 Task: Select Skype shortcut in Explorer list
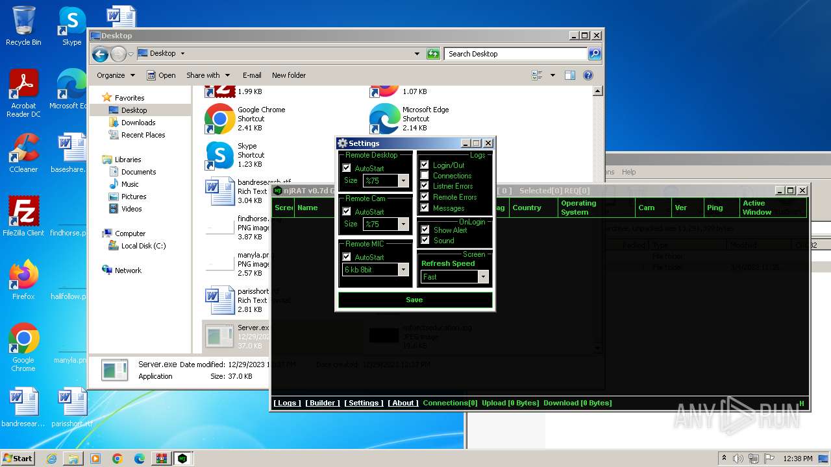235,155
